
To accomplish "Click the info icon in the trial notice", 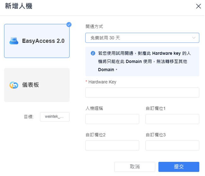I will pyautogui.click(x=93, y=53).
